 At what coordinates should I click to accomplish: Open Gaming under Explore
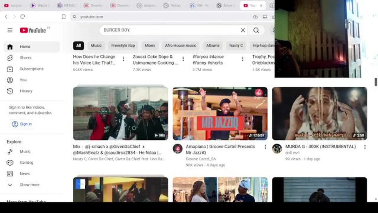tap(32, 163)
